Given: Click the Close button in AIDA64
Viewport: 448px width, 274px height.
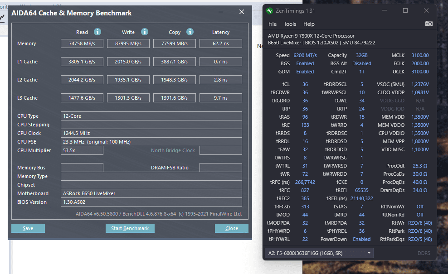Looking at the screenshot, I should pos(231,228).
